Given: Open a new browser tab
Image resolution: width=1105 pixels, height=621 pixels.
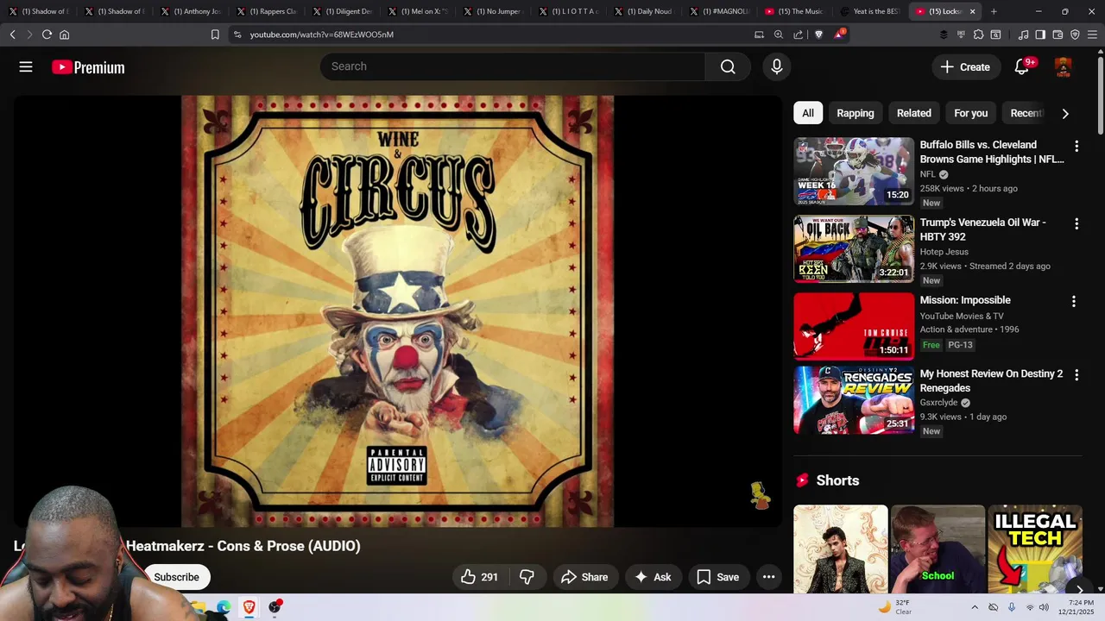Looking at the screenshot, I should pyautogui.click(x=994, y=11).
